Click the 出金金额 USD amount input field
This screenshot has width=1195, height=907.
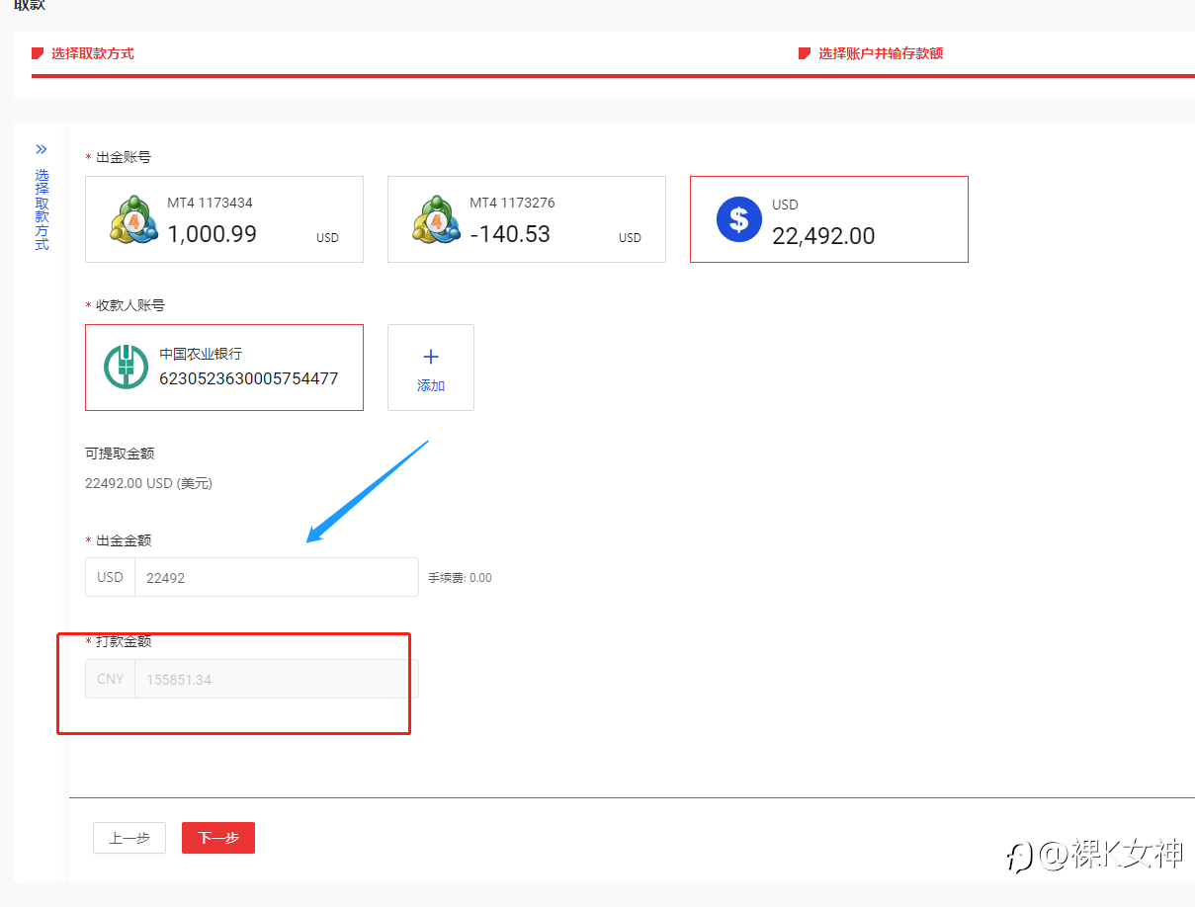click(277, 577)
